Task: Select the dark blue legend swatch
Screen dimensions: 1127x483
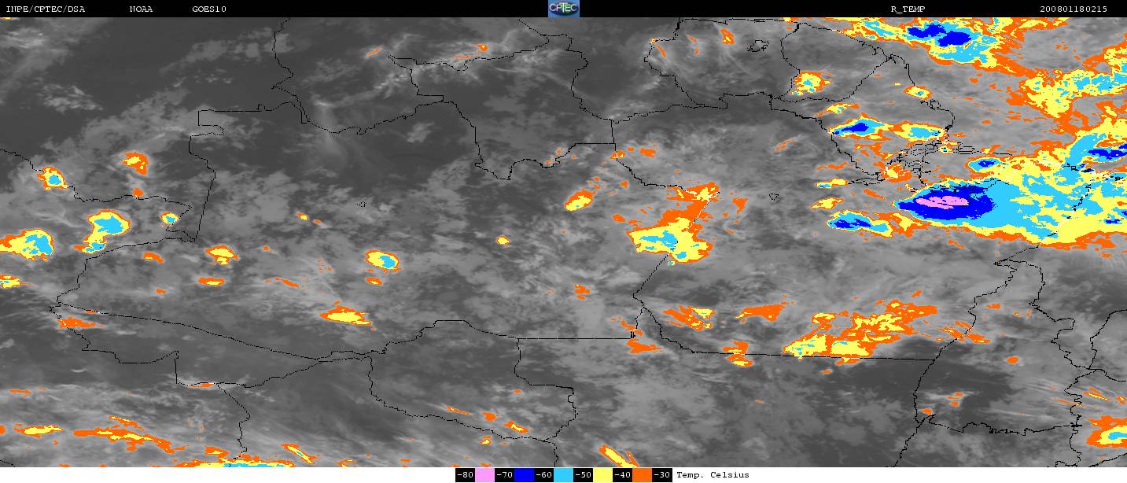Action: 524,475
